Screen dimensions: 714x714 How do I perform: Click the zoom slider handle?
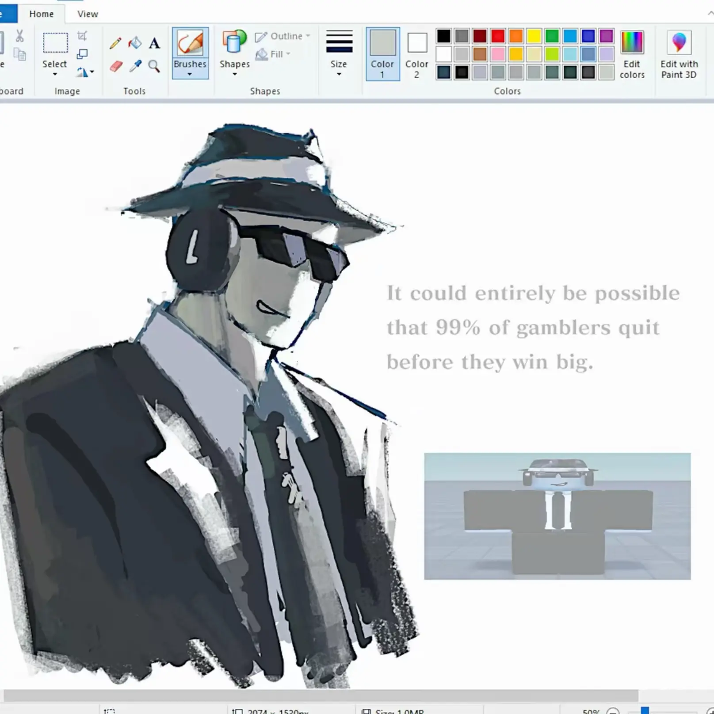tap(645, 710)
